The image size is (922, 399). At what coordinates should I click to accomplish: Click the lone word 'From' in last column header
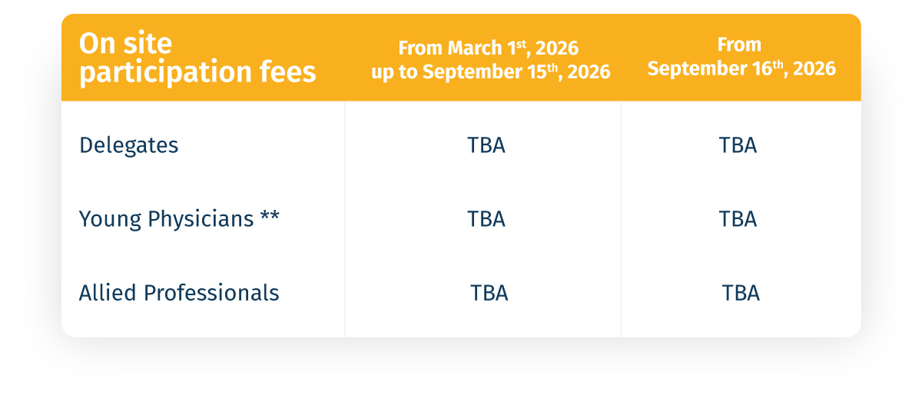(739, 45)
